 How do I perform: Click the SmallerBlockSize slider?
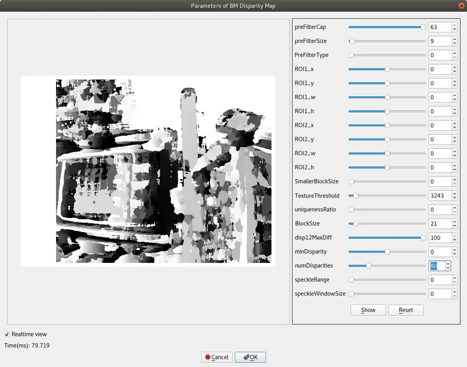point(387,182)
